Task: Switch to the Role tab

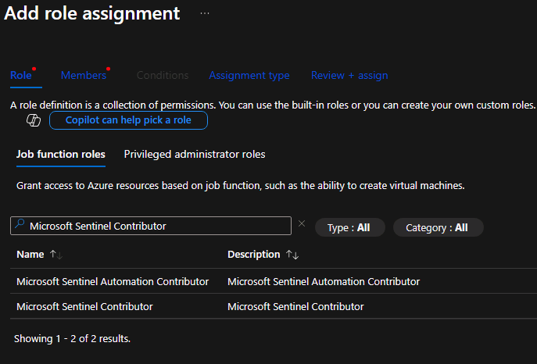Action: (x=21, y=75)
